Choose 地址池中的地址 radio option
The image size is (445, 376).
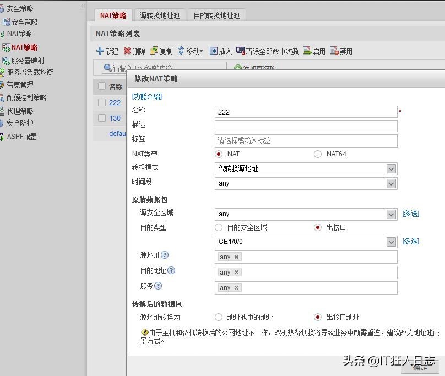[219, 317]
